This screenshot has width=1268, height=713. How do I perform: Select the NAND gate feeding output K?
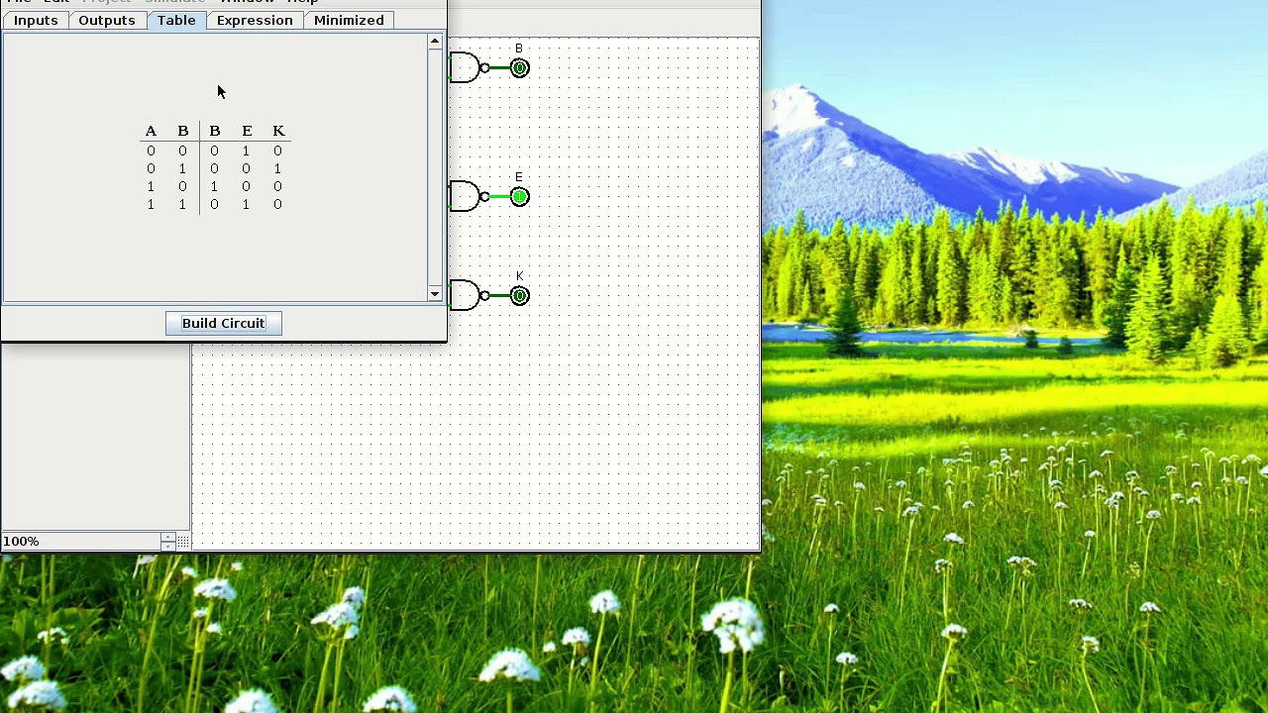tap(468, 295)
